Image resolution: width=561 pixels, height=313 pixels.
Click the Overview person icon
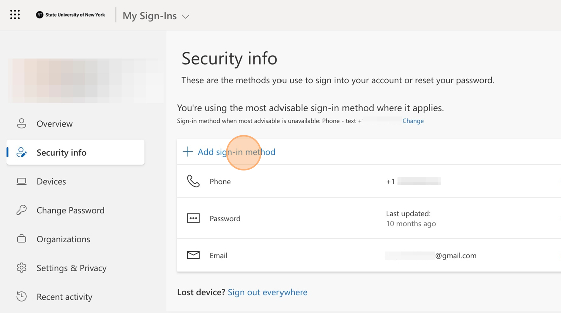coord(21,123)
